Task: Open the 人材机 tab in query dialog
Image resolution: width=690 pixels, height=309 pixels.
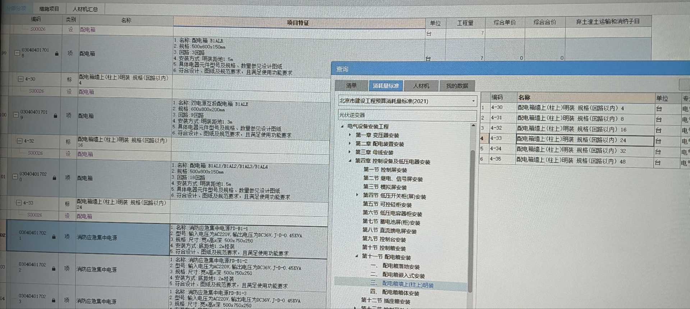Action: [421, 86]
